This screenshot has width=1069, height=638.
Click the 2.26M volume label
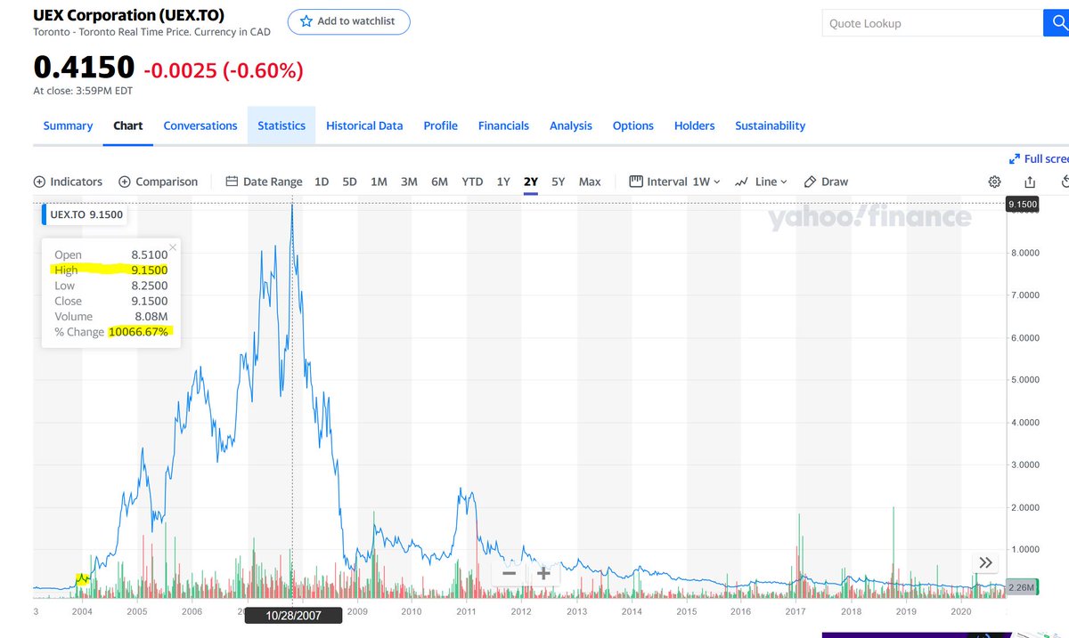pyautogui.click(x=1024, y=587)
